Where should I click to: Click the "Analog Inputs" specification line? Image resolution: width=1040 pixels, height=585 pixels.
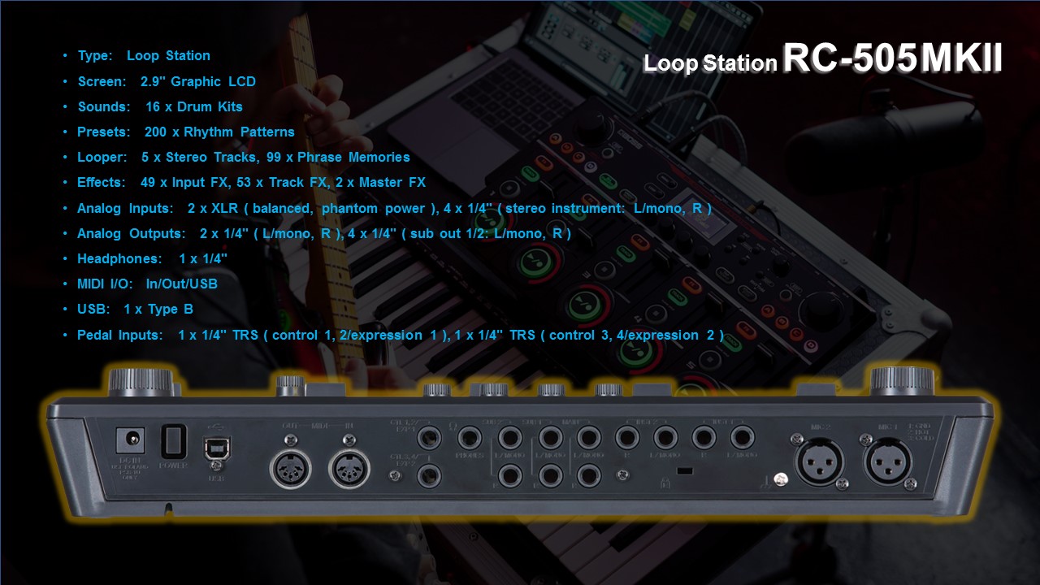(395, 208)
